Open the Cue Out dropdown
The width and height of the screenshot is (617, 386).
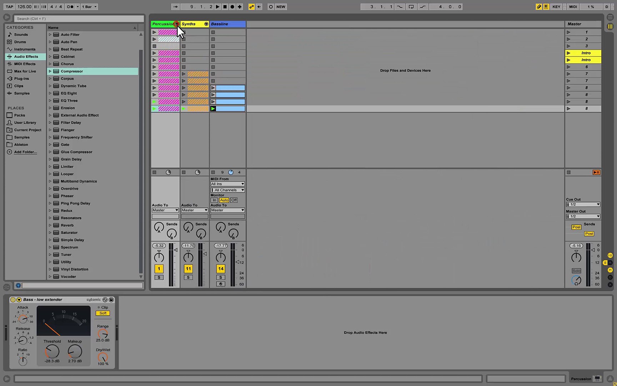tap(583, 204)
